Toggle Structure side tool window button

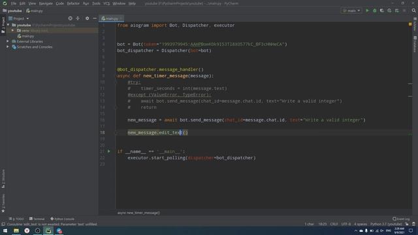(3, 178)
